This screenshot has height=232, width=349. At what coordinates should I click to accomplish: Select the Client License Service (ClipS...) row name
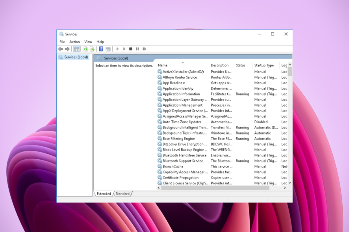click(186, 183)
